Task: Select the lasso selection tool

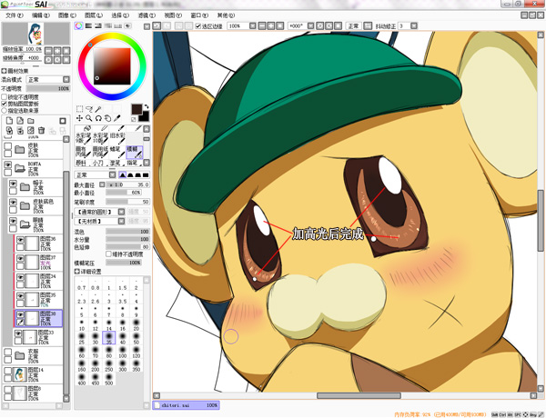Action: 89,109
